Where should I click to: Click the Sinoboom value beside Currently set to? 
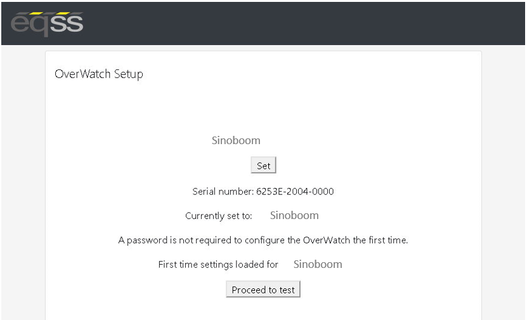(294, 215)
